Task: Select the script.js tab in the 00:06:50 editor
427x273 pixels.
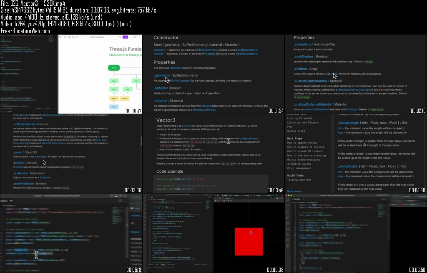Action: (297, 199)
